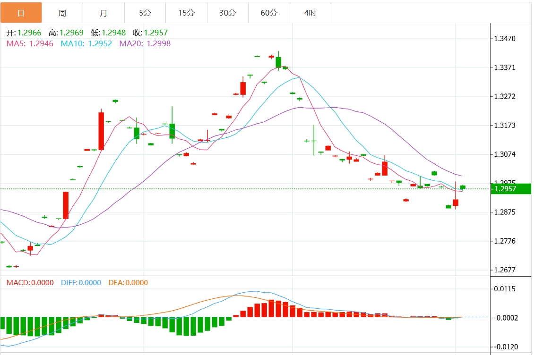This screenshot has height=355, width=534.
Task: Click the 开 opening price value 1.2966
Action: [x=29, y=33]
